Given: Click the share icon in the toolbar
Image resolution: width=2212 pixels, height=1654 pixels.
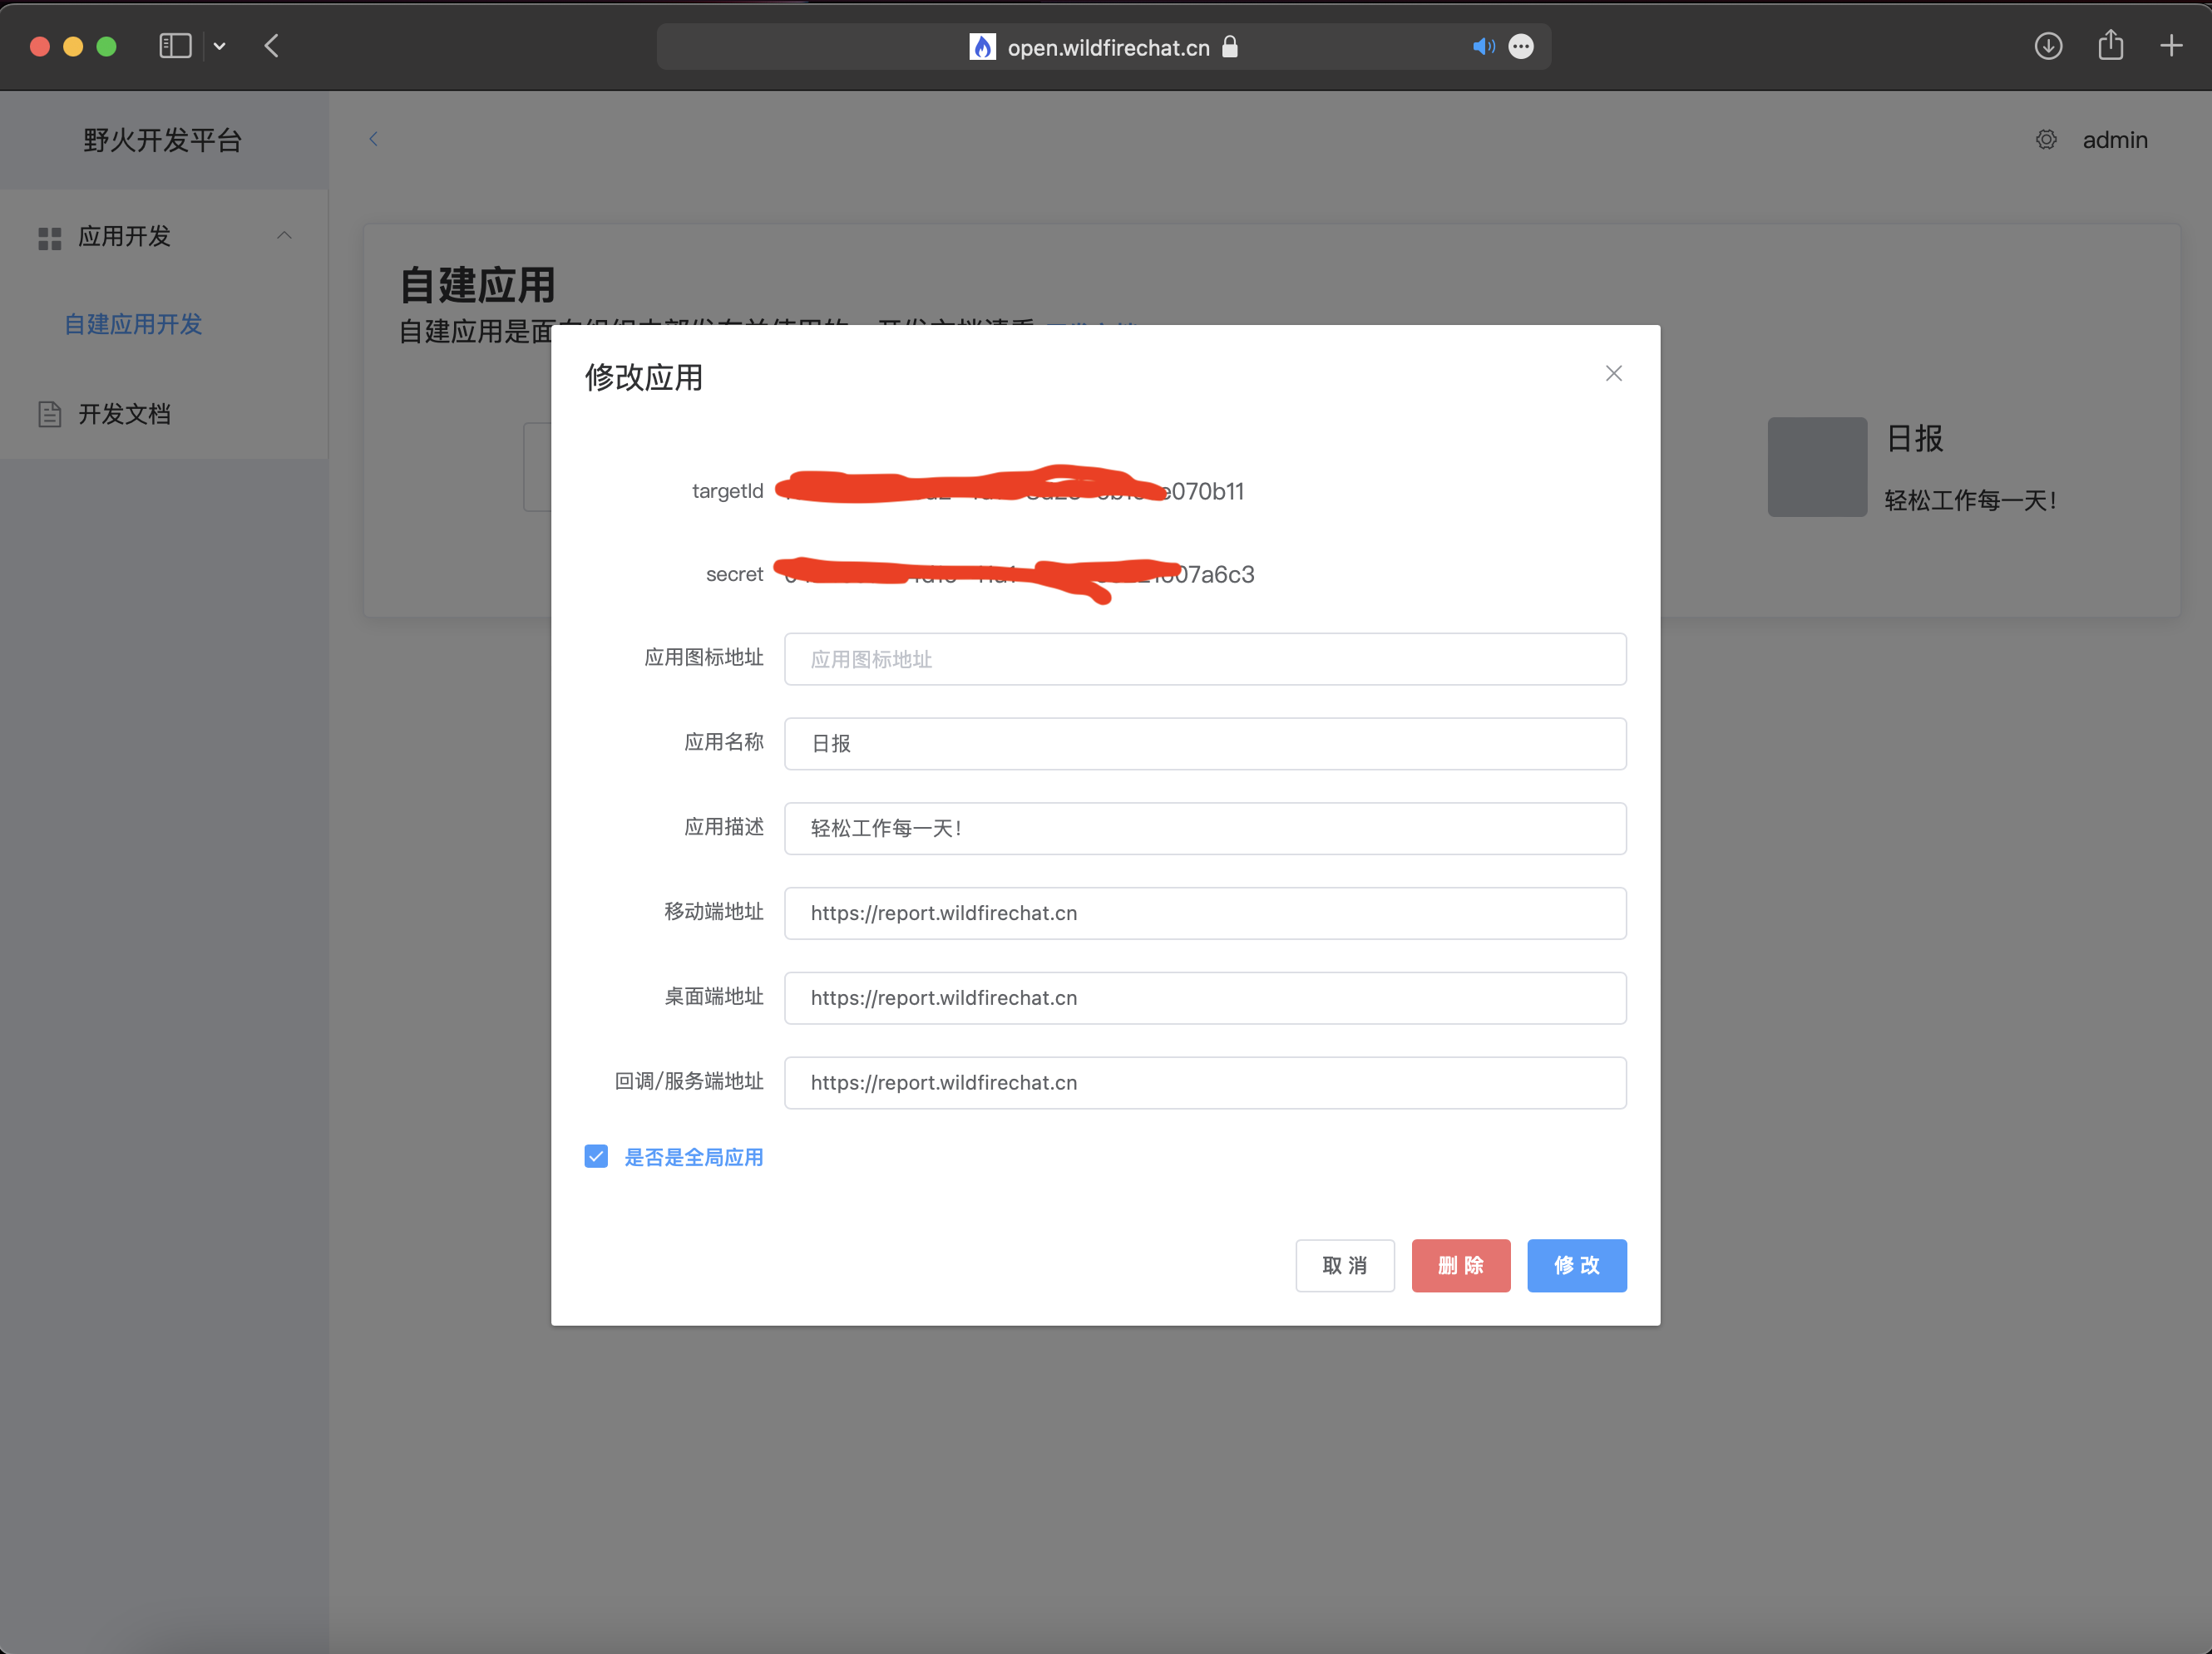Looking at the screenshot, I should coord(2110,46).
